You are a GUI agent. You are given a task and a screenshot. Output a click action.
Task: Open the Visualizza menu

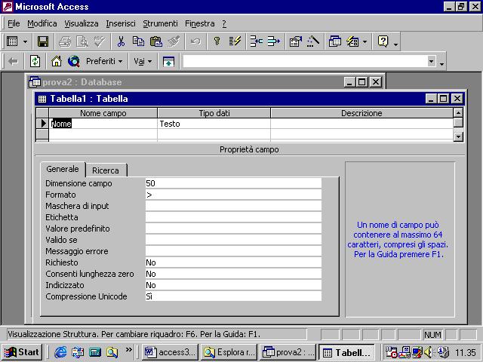82,23
